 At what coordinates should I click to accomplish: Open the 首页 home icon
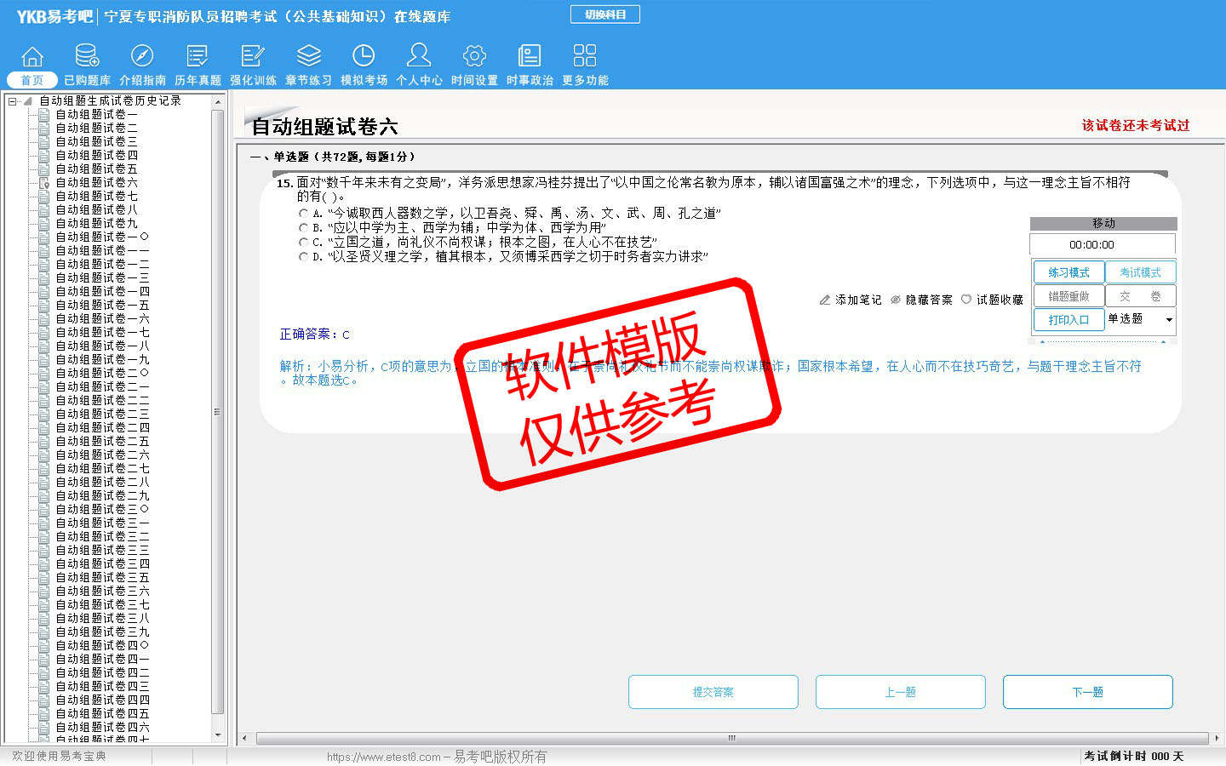pyautogui.click(x=32, y=56)
